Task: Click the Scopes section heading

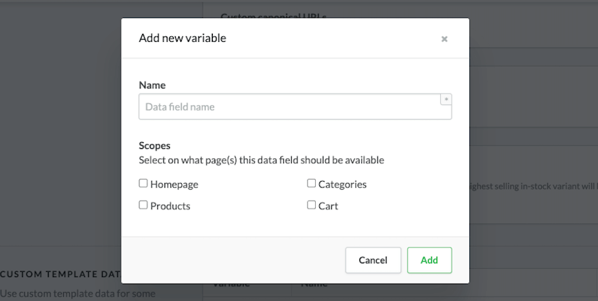Action: [154, 145]
